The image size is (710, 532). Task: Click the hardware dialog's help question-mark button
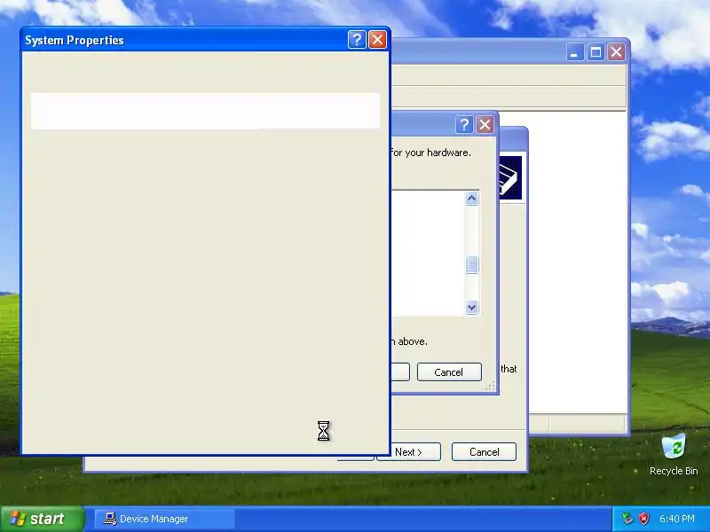(464, 124)
